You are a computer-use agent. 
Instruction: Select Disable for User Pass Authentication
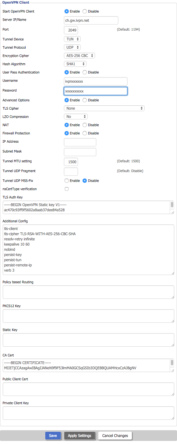[x=85, y=72]
